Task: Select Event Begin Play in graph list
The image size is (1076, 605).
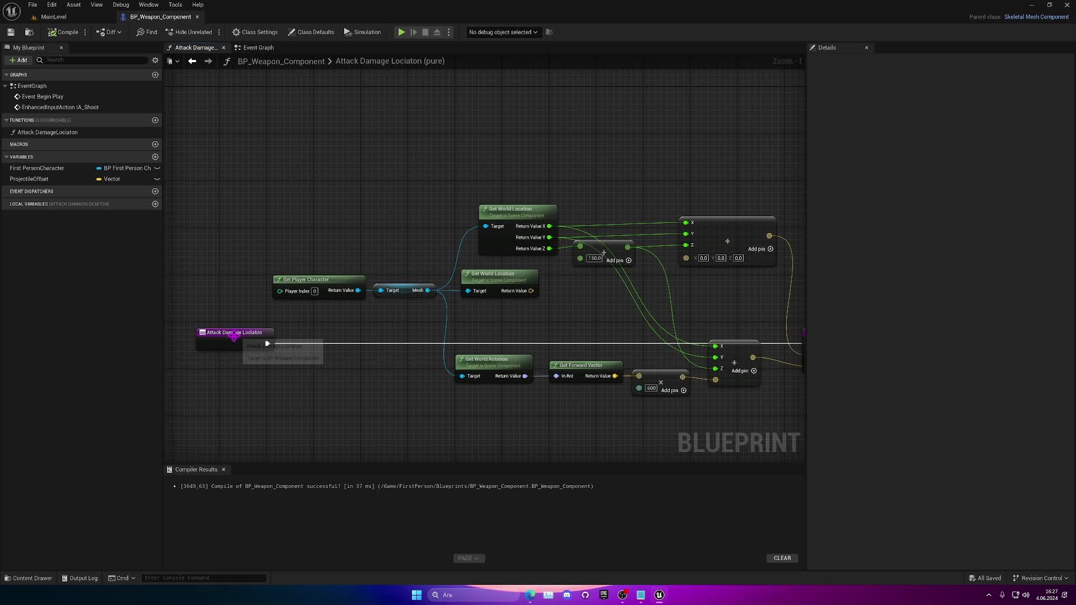Action: [x=42, y=96]
